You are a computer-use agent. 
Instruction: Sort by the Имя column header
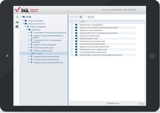point(83,22)
